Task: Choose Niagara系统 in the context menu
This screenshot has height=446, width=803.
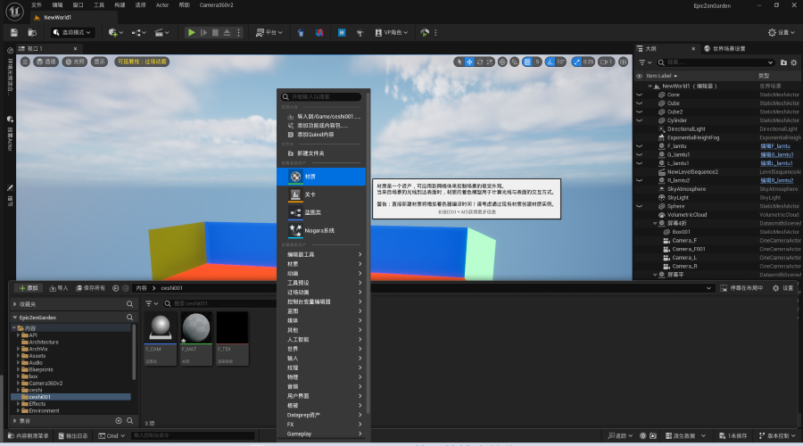Action: coord(321,230)
